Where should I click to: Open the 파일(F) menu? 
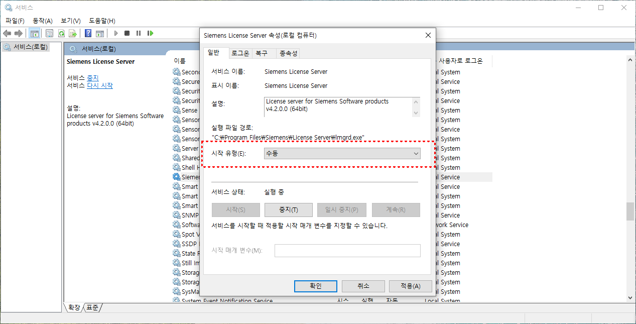(x=15, y=21)
